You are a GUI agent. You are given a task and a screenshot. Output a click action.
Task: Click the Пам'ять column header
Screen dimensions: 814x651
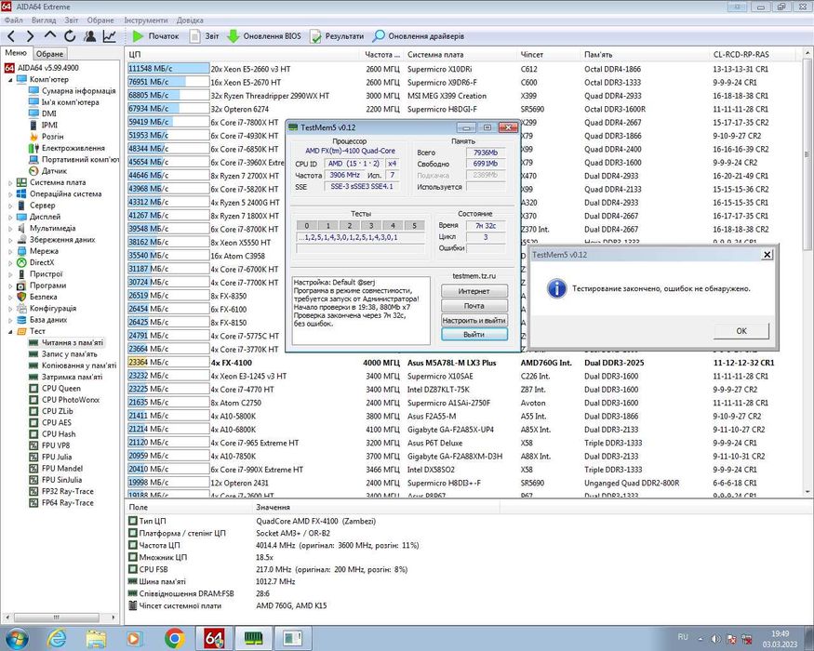pos(598,55)
